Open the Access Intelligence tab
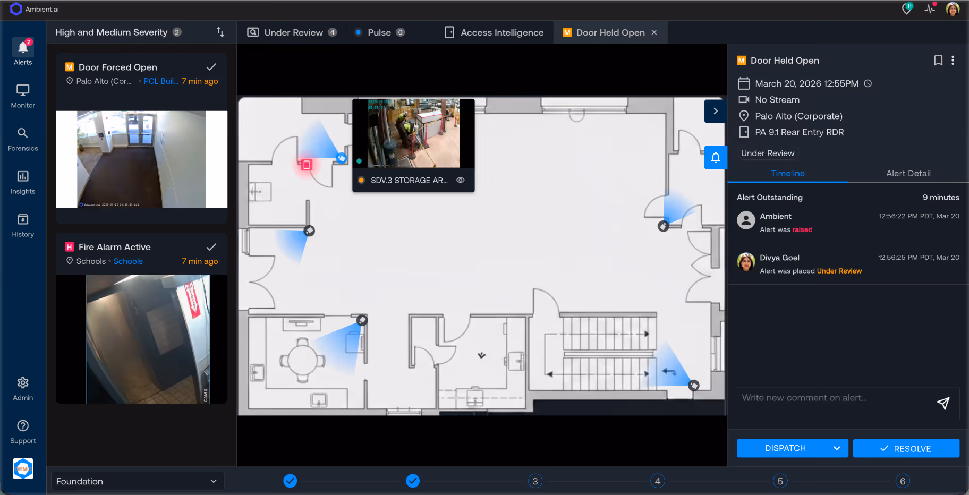The height and width of the screenshot is (495, 969). pyautogui.click(x=494, y=32)
